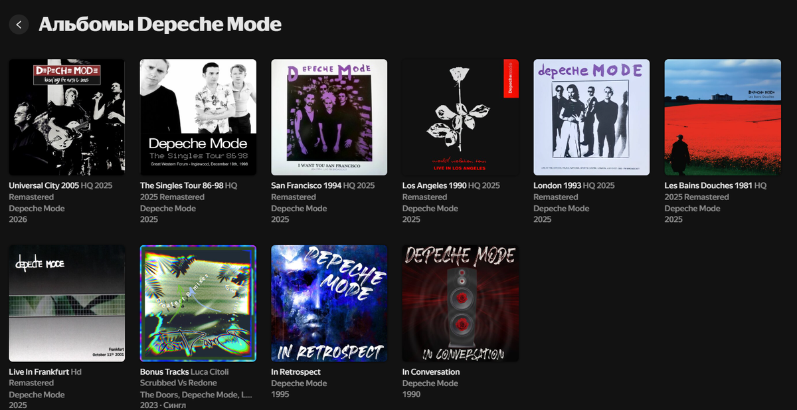Open The Singles Tour 86-98 cover
Screen dimensions: 797x410
click(198, 118)
